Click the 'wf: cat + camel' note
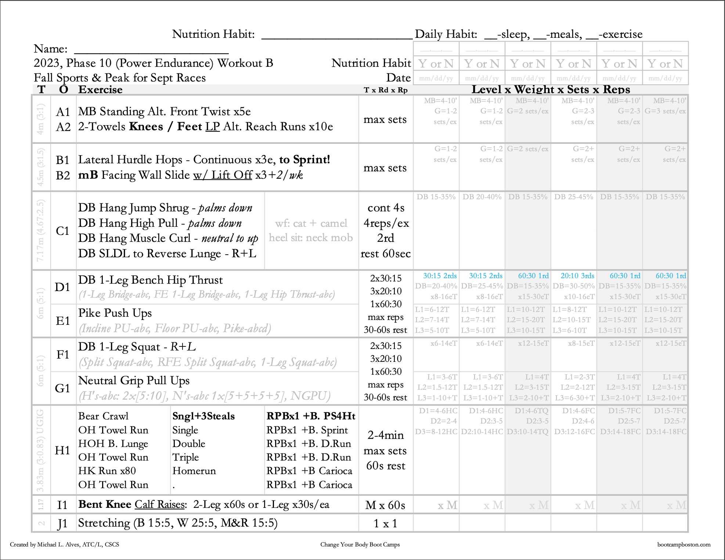This screenshot has width=725, height=560. click(311, 223)
